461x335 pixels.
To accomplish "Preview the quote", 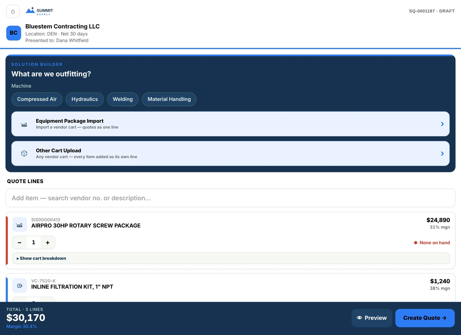I will 372,318.
